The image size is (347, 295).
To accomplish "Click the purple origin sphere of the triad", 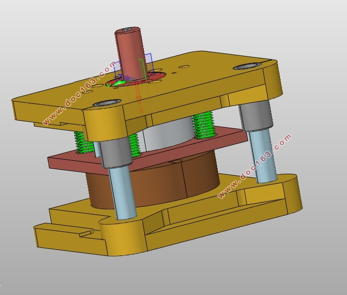I will (x=127, y=78).
